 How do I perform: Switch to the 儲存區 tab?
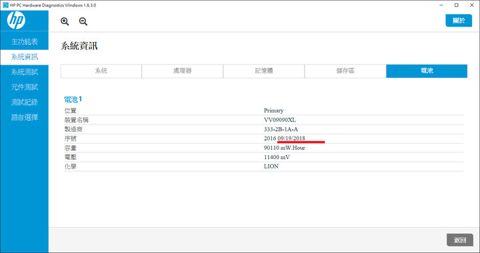[345, 71]
